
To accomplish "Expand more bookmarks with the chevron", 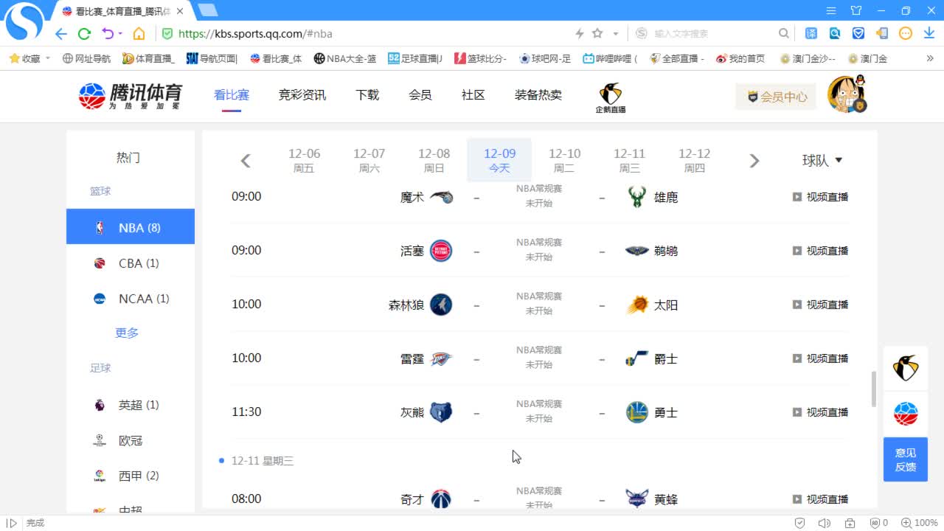I will [929, 58].
